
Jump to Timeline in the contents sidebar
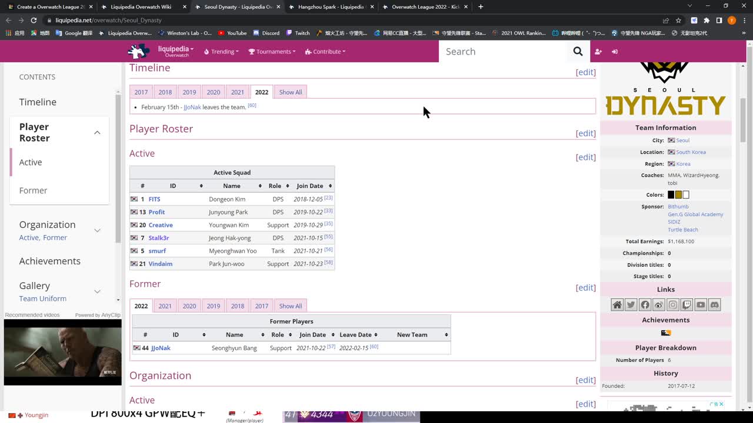pyautogui.click(x=38, y=102)
